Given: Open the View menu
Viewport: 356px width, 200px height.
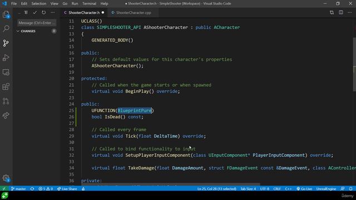Looking at the screenshot, I should pyautogui.click(x=55, y=4).
